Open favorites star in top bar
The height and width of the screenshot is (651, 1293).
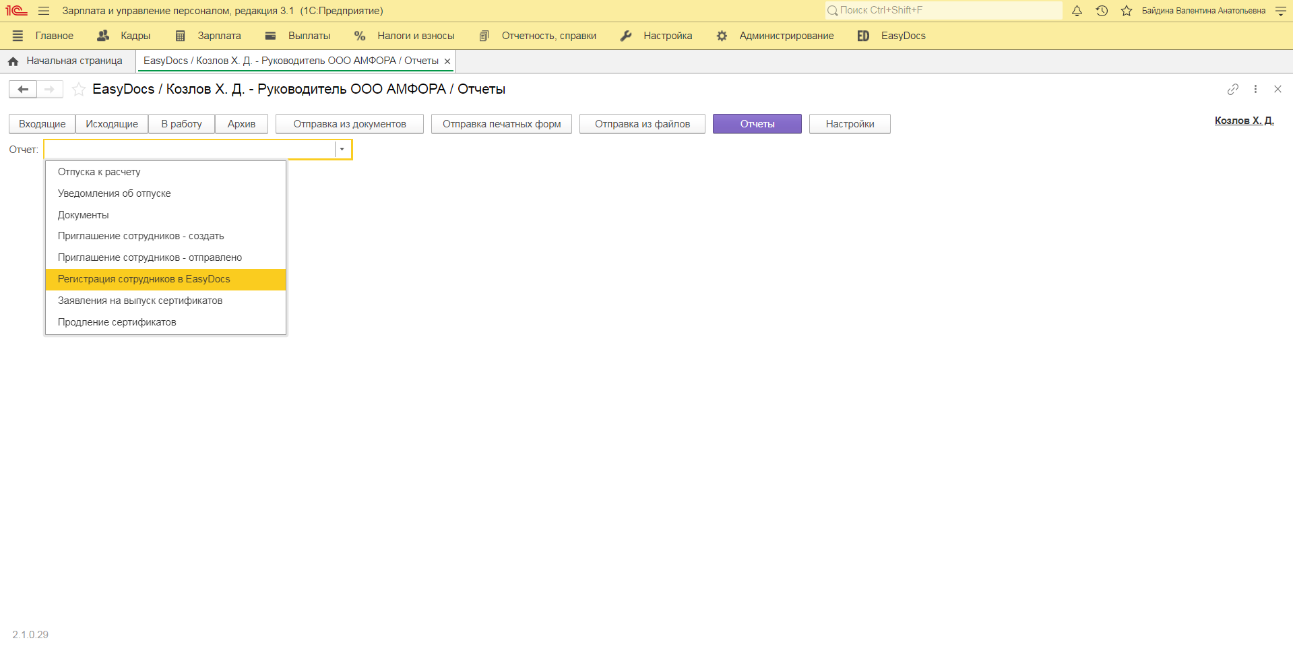[1126, 11]
